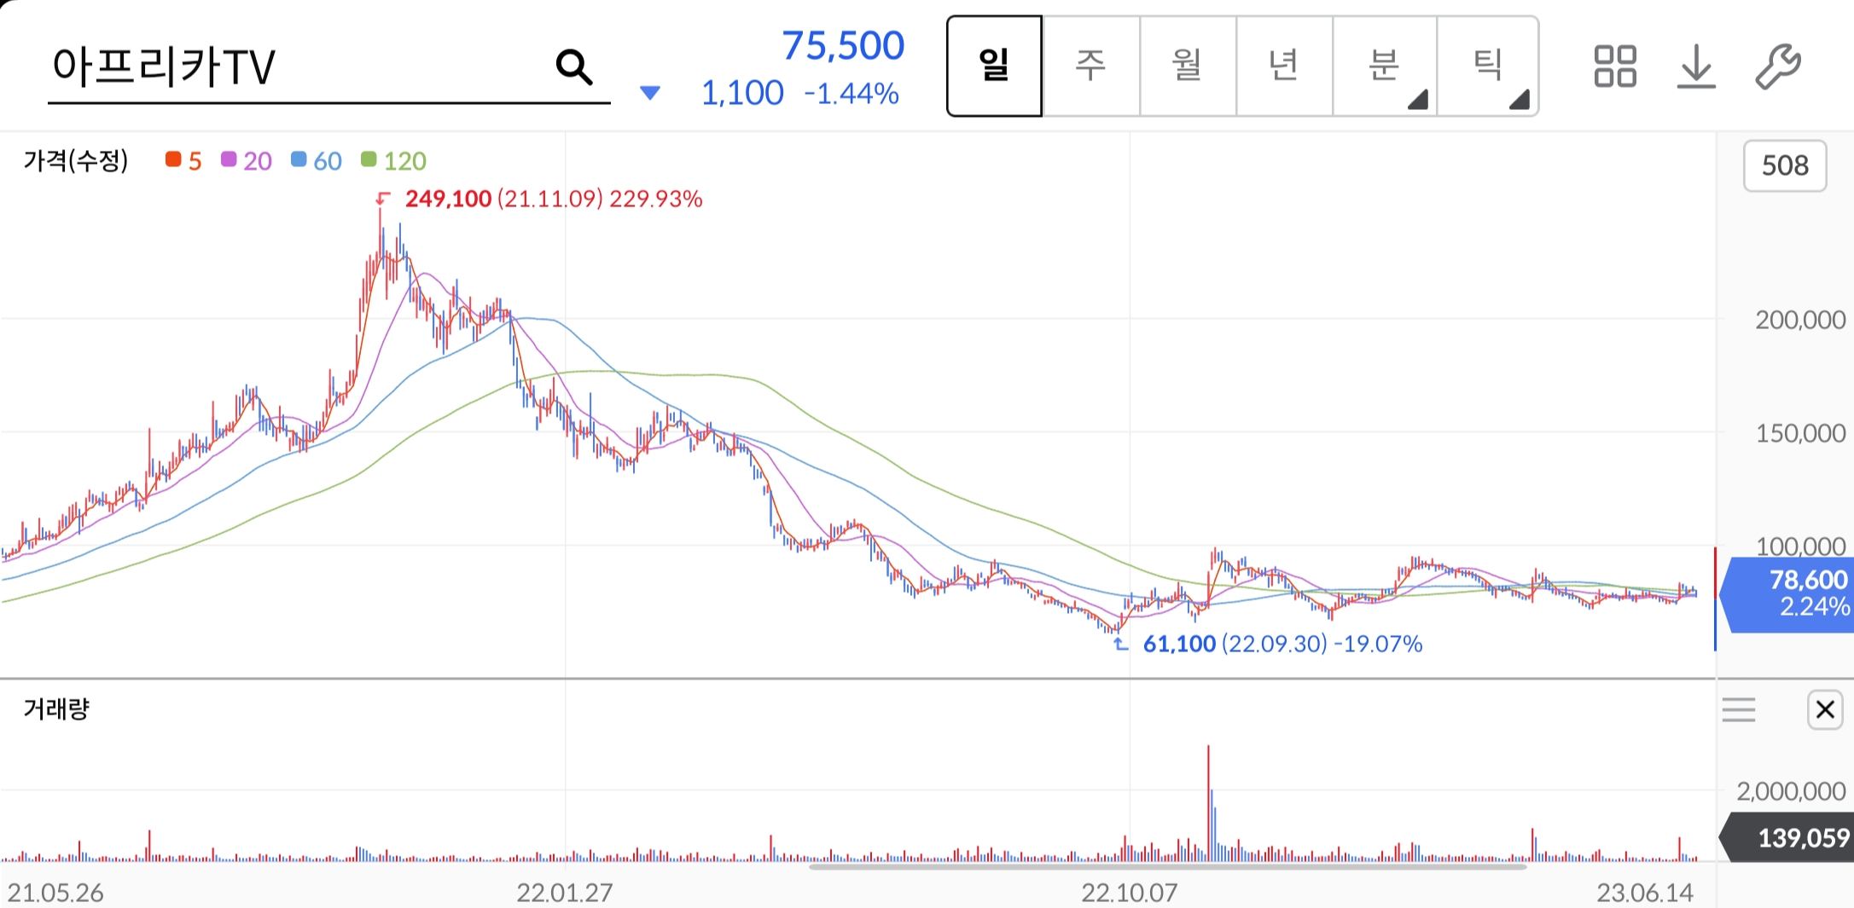
Task: Click the search magnifier icon
Action: [574, 67]
